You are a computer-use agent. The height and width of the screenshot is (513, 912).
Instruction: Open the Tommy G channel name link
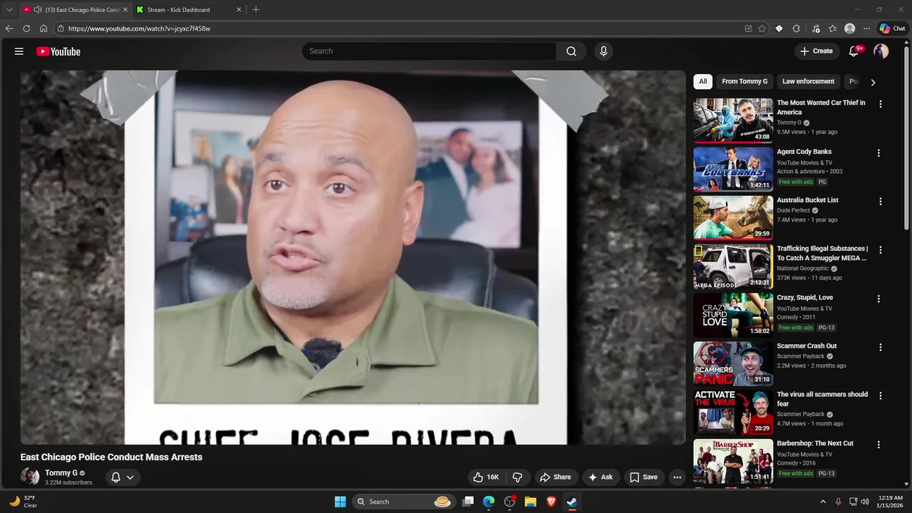(x=61, y=473)
